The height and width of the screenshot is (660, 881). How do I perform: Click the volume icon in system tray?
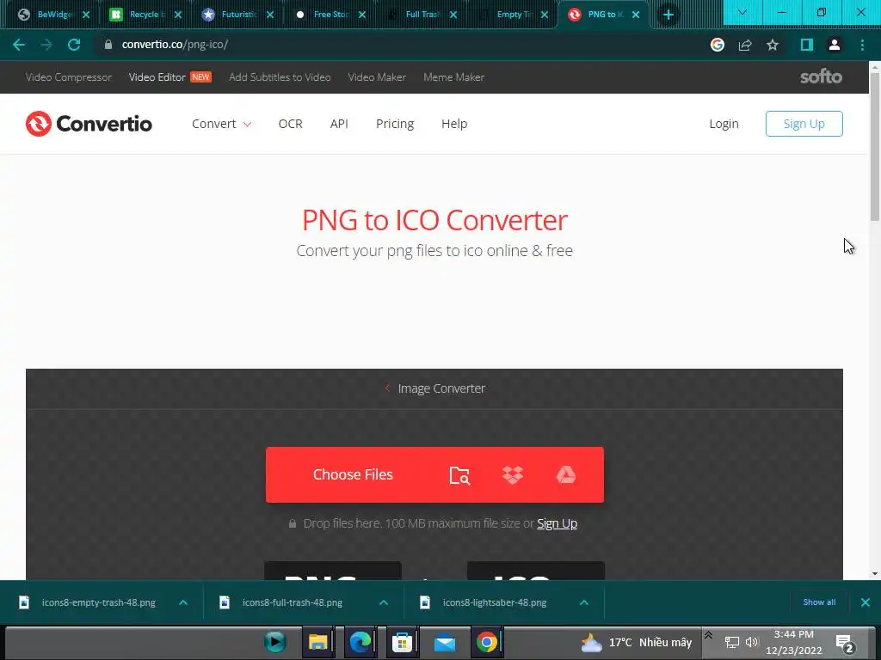752,642
